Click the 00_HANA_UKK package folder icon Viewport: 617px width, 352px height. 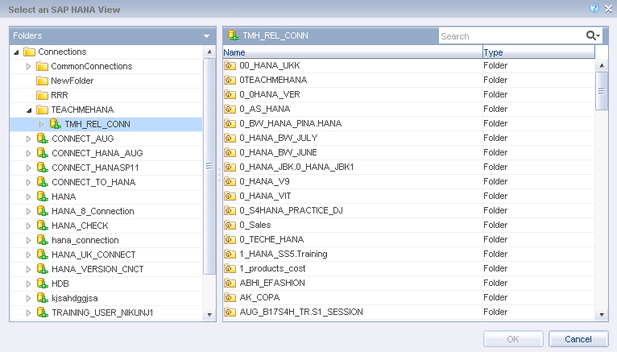point(230,65)
